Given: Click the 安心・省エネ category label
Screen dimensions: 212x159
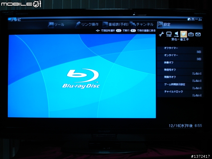Looking at the screenshot, I should tap(180, 39).
